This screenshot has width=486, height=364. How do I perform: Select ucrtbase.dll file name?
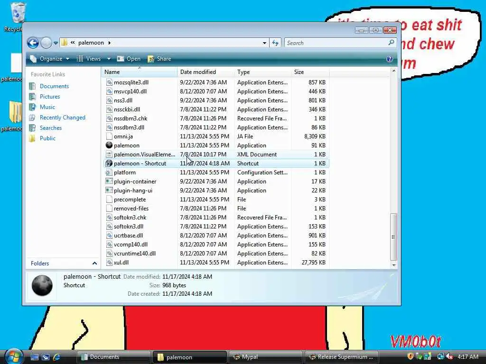pos(128,236)
